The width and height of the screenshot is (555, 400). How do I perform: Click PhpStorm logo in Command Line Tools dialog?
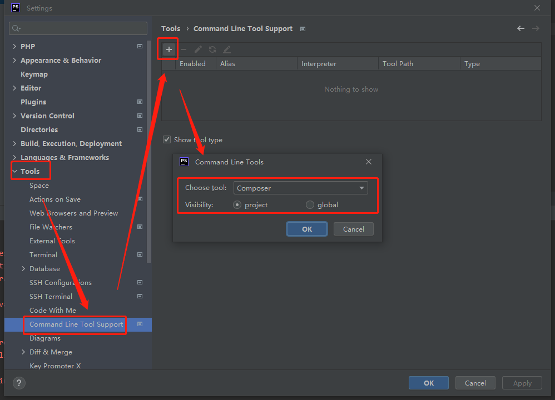[x=184, y=162]
